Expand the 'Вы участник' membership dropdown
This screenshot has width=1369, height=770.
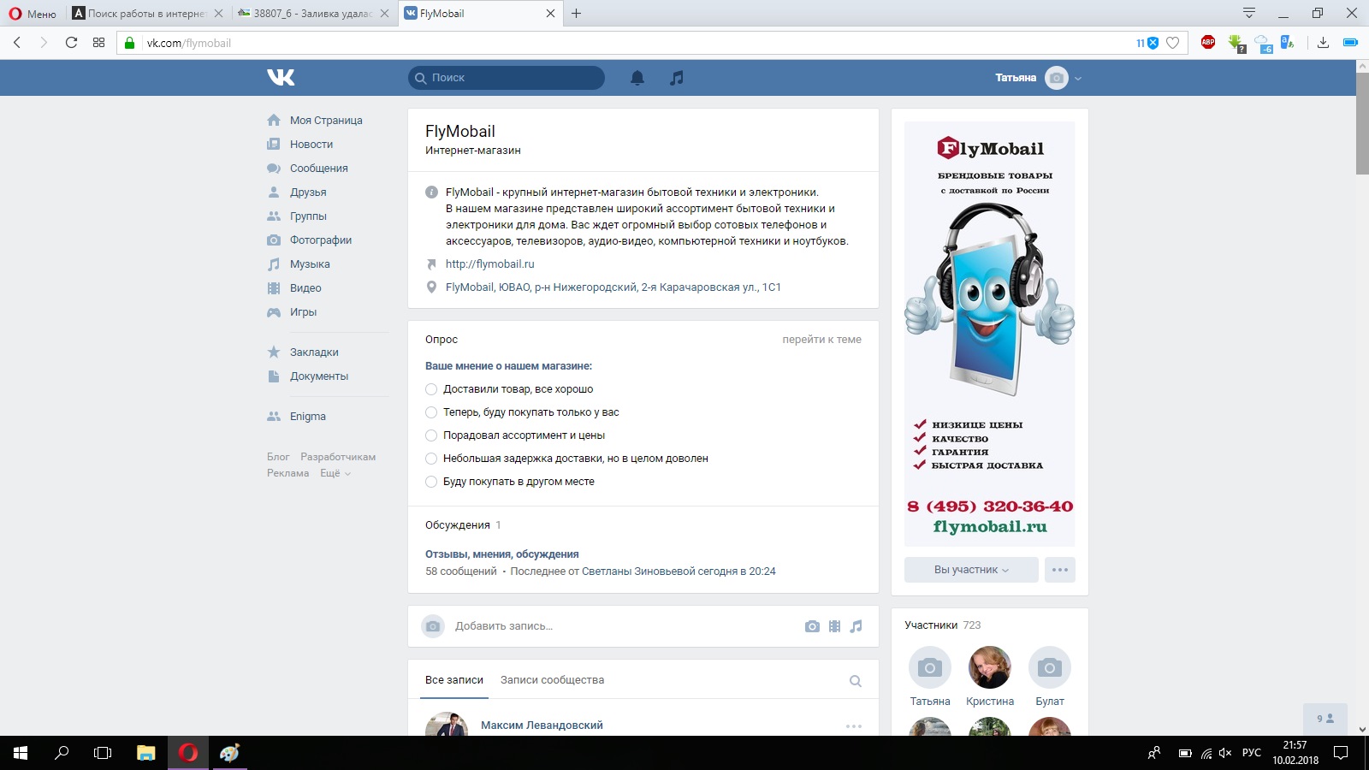[x=971, y=570]
